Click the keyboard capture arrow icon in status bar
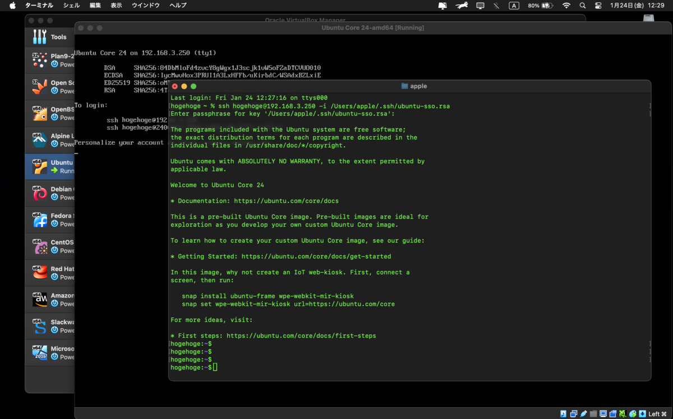This screenshot has width=673, height=419. (642, 414)
